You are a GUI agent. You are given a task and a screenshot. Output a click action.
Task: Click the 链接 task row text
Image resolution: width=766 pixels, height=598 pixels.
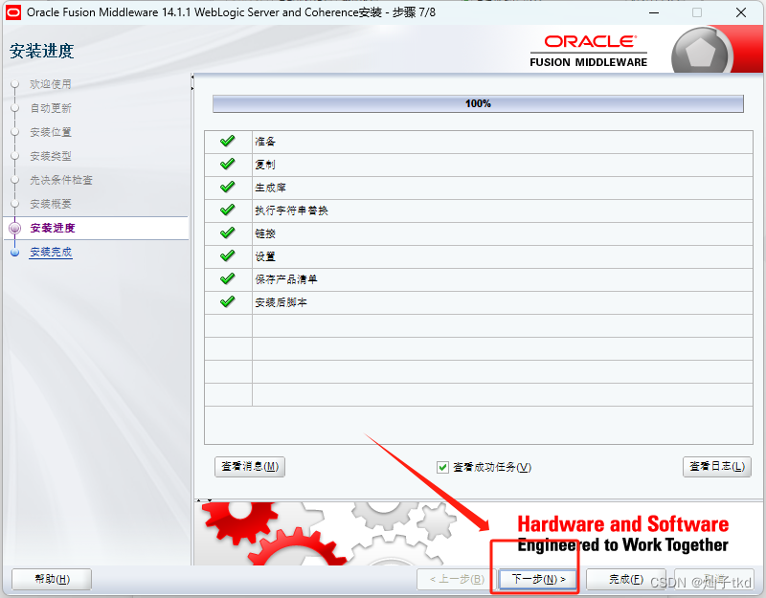pyautogui.click(x=265, y=233)
